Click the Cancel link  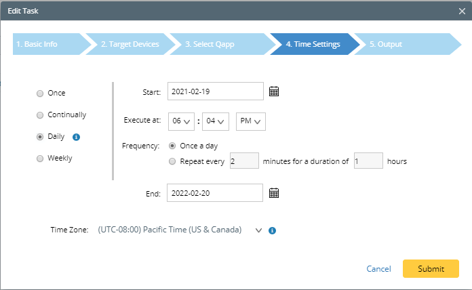(378, 269)
